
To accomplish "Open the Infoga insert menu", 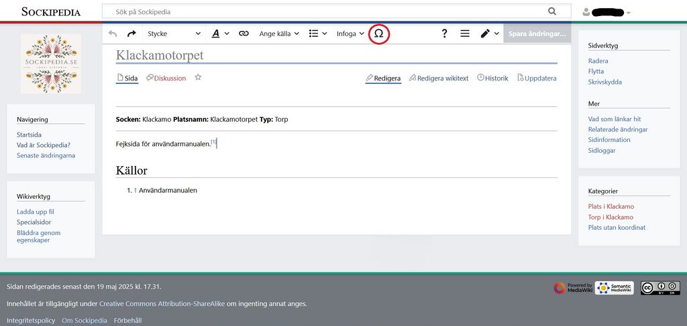I will pyautogui.click(x=350, y=33).
